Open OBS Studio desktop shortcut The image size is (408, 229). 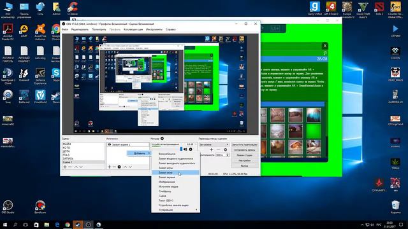(8, 207)
